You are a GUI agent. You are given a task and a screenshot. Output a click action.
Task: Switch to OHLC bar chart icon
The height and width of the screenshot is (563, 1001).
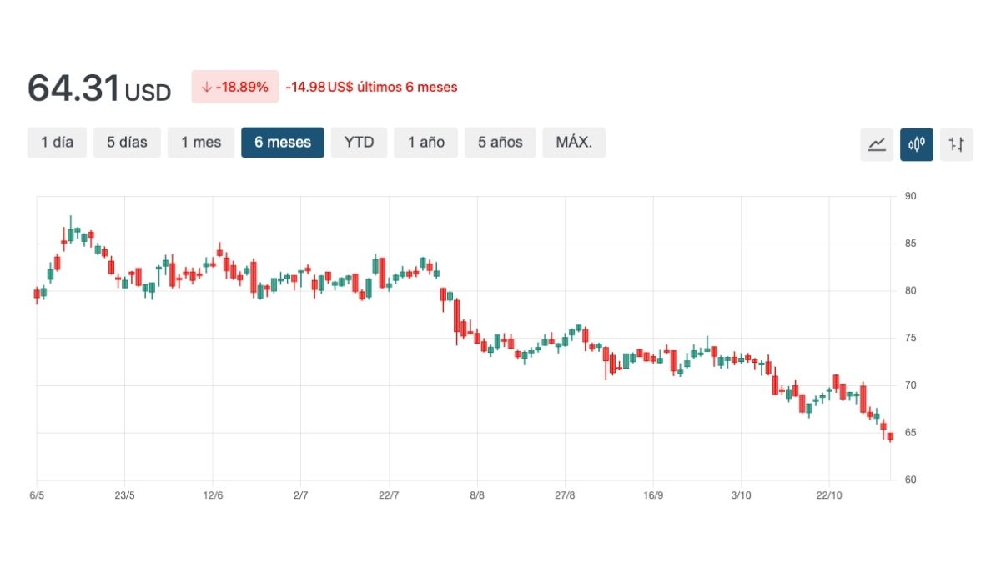[956, 144]
